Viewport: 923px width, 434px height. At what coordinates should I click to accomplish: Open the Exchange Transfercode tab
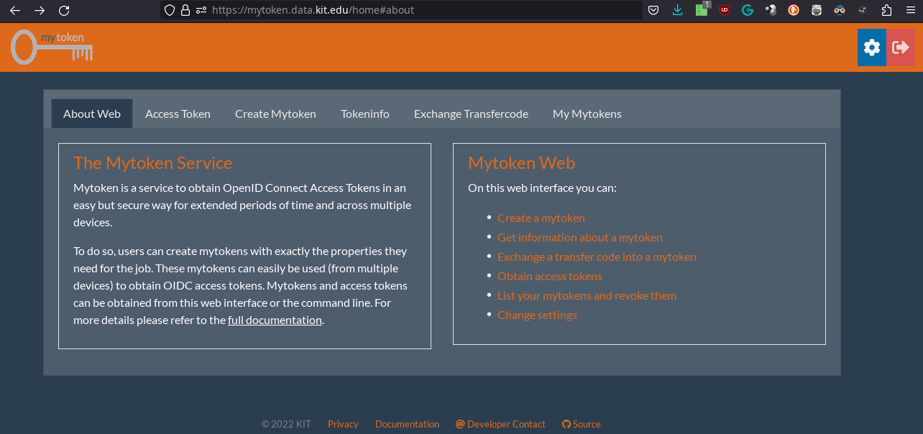[471, 114]
